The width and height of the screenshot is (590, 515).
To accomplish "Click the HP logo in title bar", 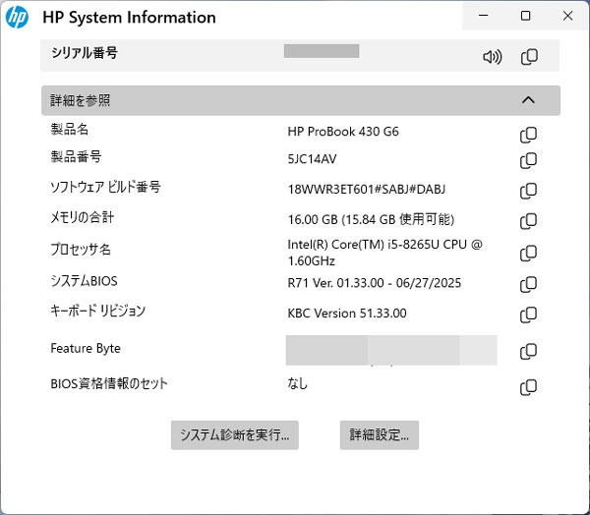I will tap(17, 17).
